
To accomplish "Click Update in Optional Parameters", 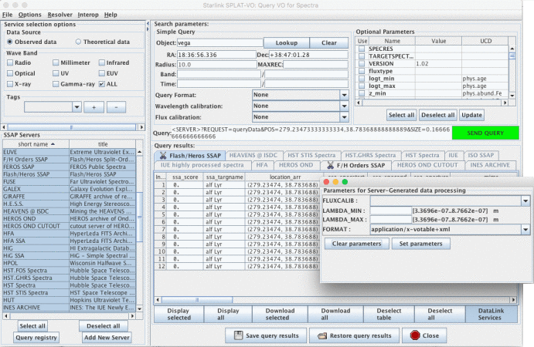I will 471,115.
